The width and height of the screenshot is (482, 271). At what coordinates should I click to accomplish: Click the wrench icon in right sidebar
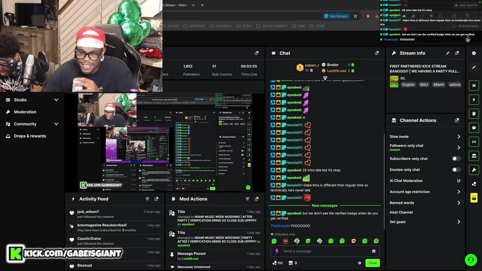point(474,170)
